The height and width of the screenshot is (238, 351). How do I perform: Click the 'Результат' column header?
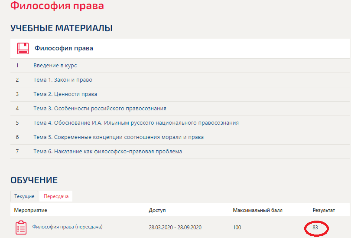point(324,210)
